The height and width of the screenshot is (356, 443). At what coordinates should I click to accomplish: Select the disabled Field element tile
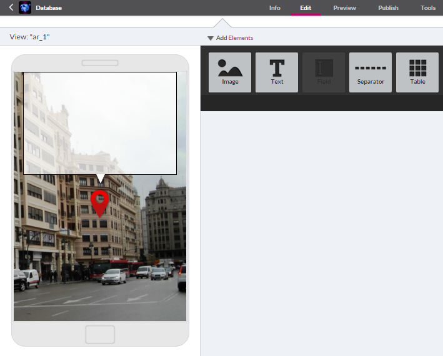(x=324, y=72)
